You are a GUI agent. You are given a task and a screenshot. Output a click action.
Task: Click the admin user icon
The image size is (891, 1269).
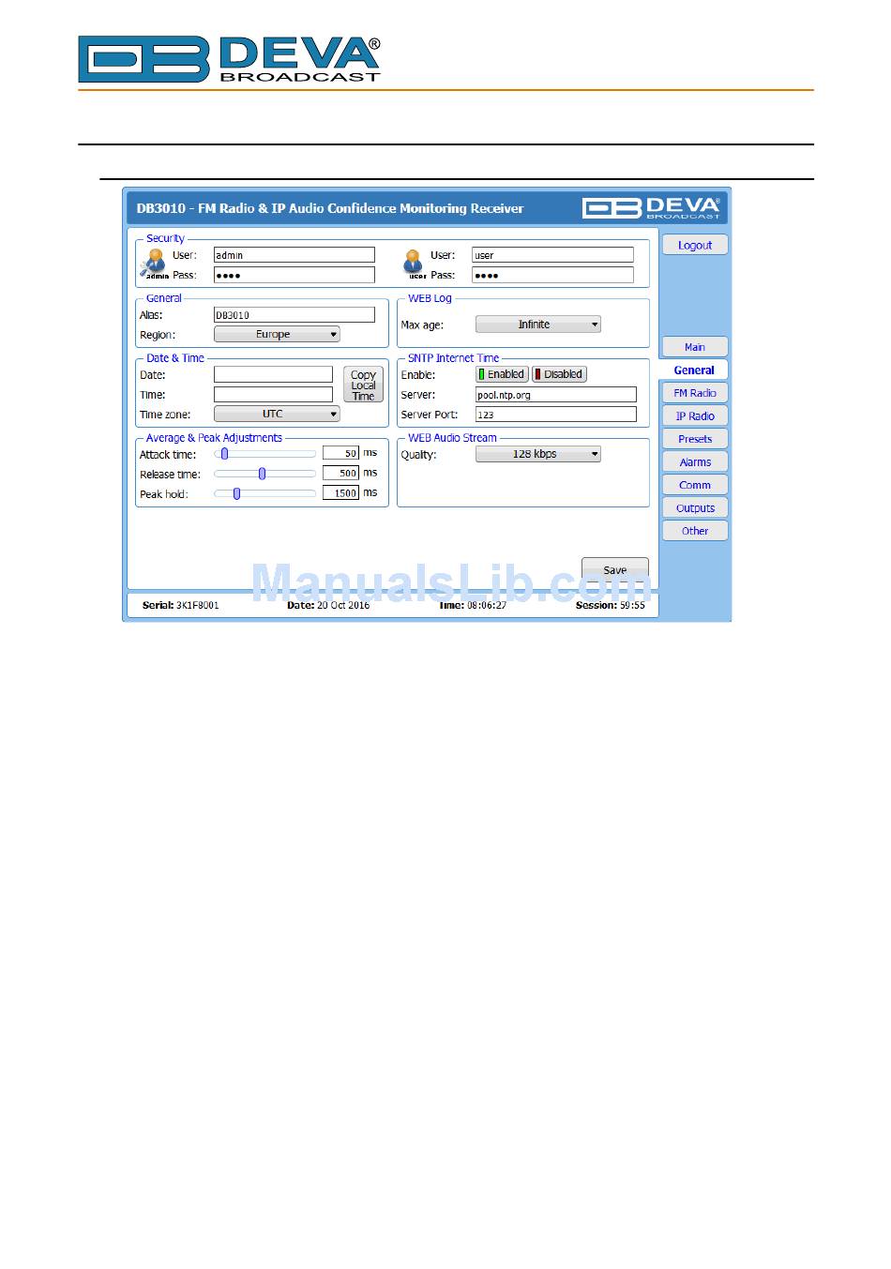(x=155, y=264)
